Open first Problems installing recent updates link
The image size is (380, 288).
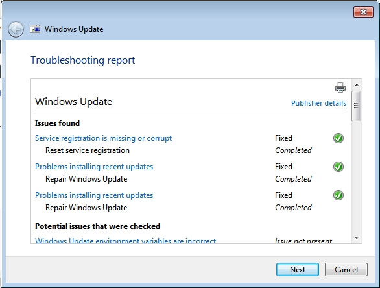pos(94,167)
